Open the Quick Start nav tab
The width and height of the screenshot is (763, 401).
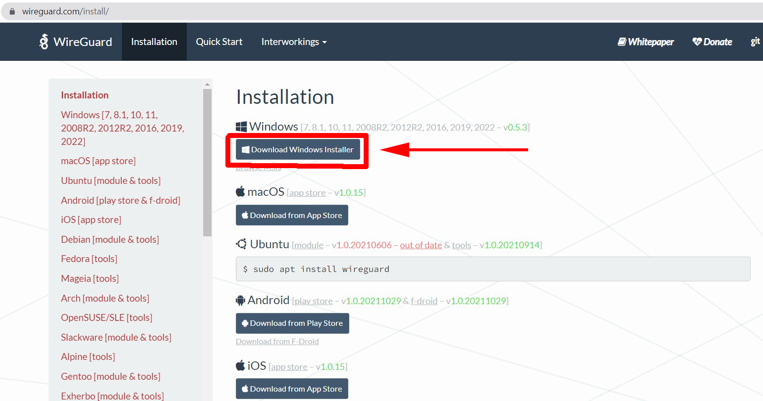coord(219,42)
